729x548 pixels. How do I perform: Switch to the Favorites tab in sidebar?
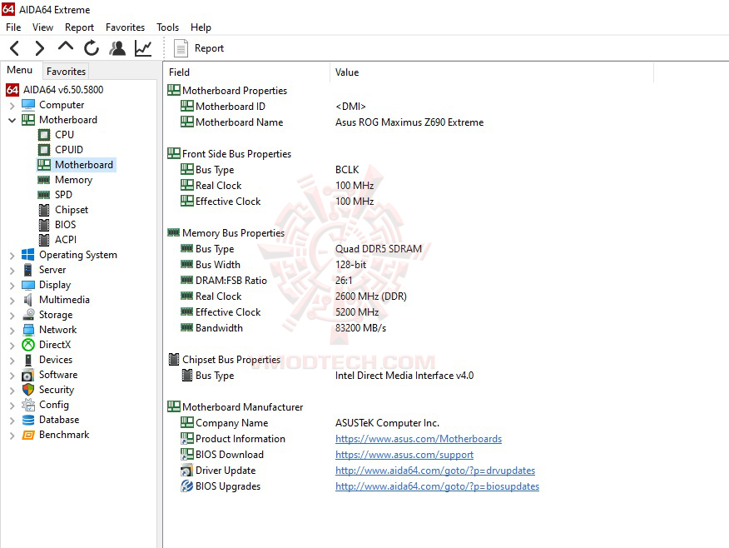[66, 71]
